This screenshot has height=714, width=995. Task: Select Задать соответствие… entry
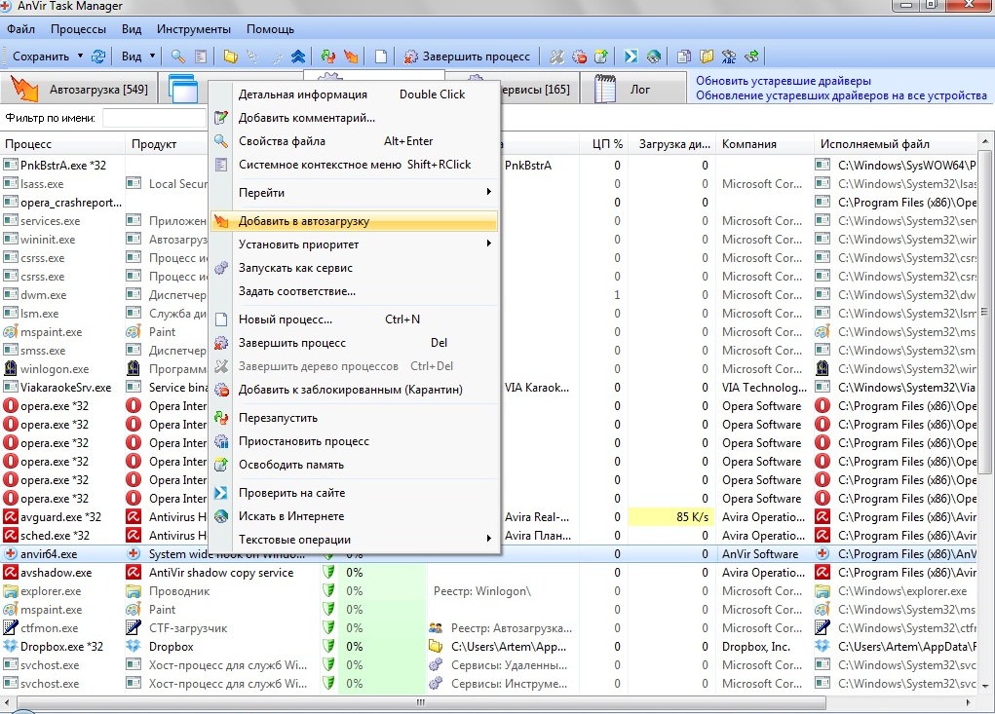coord(354,291)
